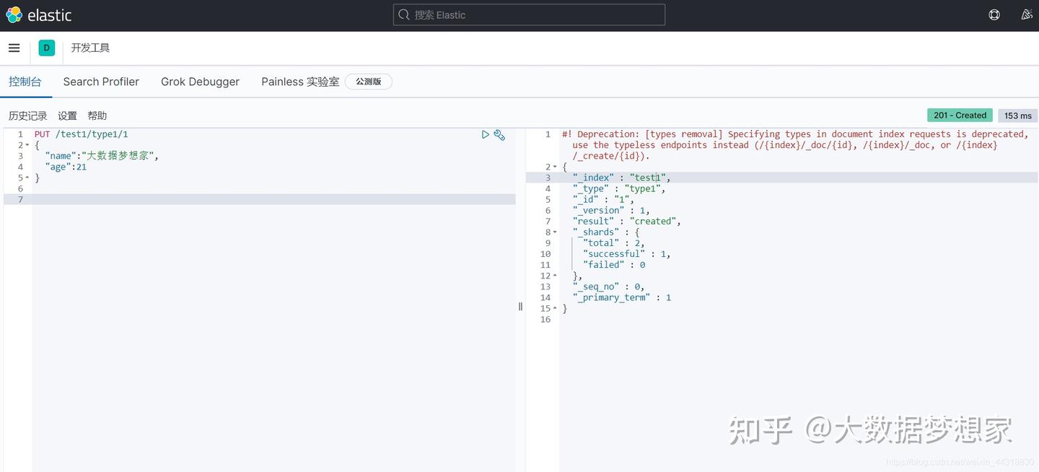Open the 帮助 help menu
Image resolution: width=1039 pixels, height=472 pixels.
tap(97, 115)
